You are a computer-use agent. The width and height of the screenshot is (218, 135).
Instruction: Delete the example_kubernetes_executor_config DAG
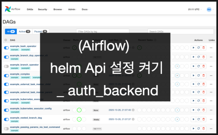tap(204, 110)
